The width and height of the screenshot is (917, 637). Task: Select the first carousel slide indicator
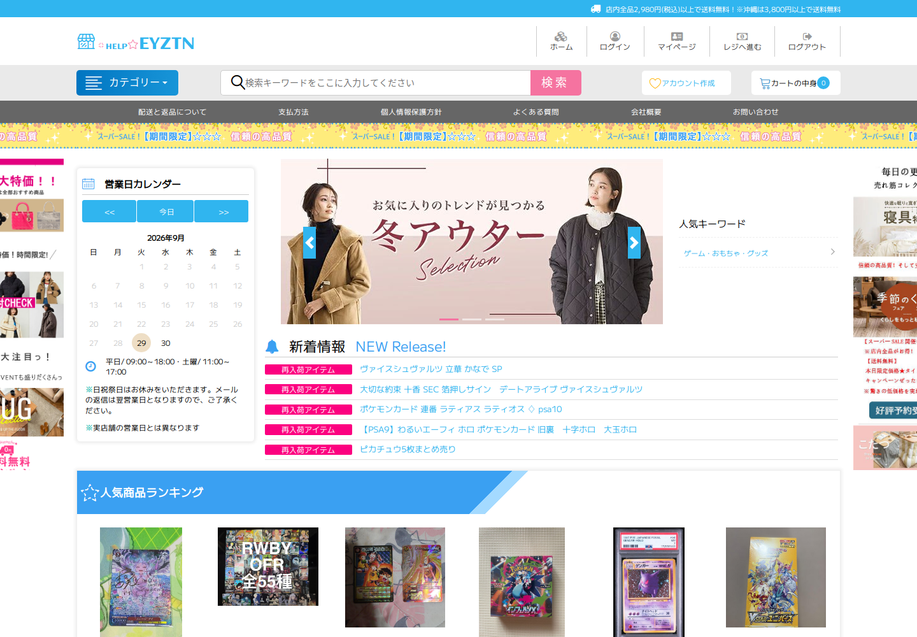coord(449,319)
